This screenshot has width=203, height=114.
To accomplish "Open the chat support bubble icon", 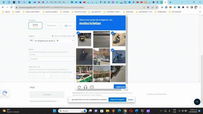I will click(197, 102).
